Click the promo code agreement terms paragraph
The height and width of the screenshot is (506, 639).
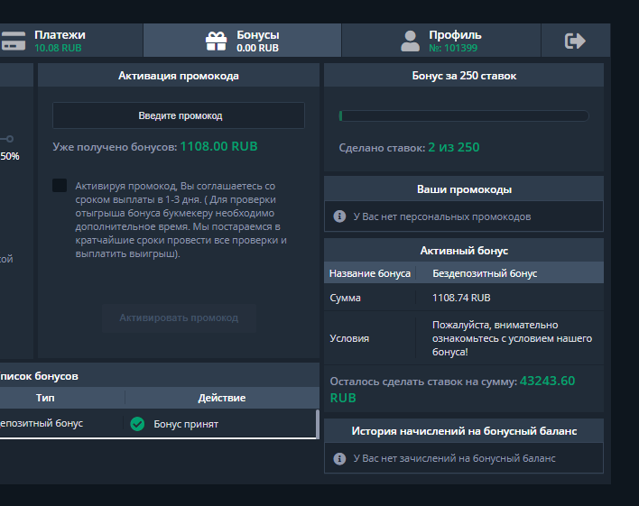point(181,219)
